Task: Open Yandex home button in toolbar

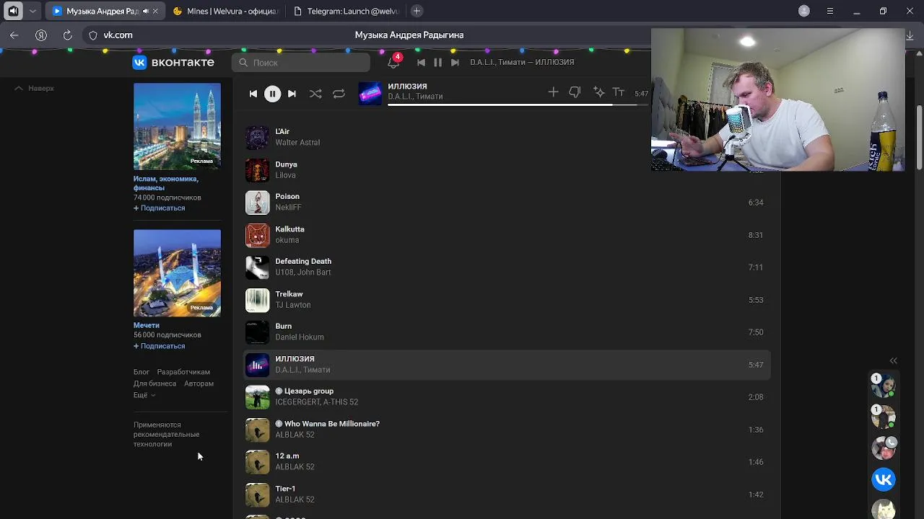Action: (x=41, y=35)
